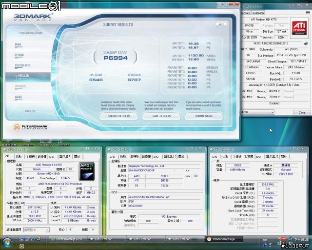Screen dimensions: 312x250
Task: Click the title bar icon of the middle CPU-Z window
Action: pyautogui.click(x=109, y=149)
